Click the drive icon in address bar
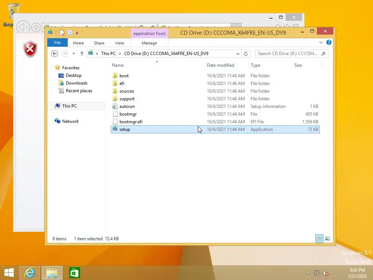Viewport: 373px width, 280px height. (91, 53)
